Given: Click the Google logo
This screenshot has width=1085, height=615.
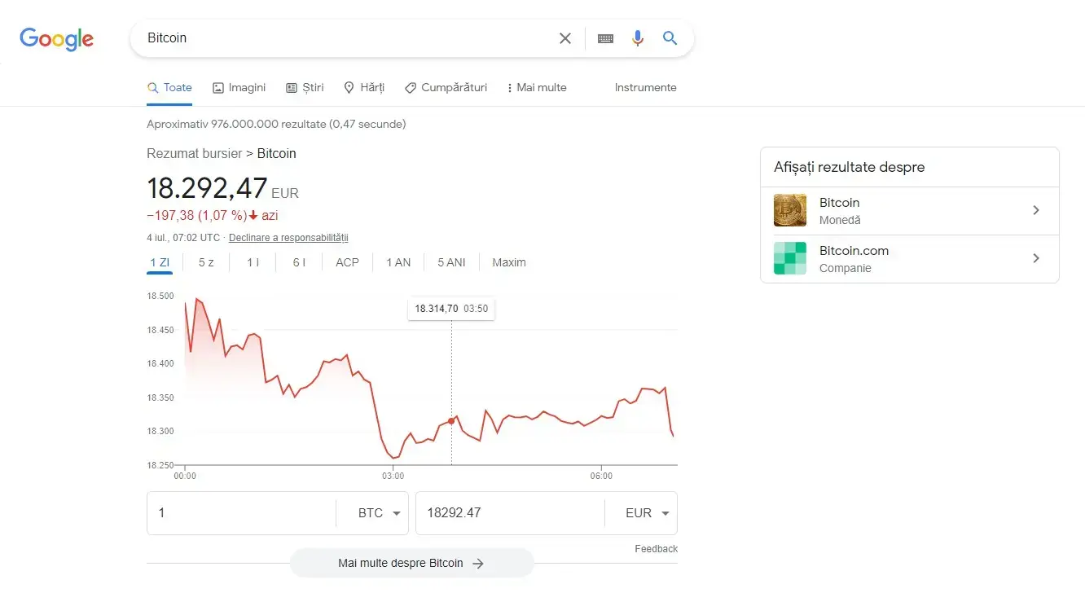Looking at the screenshot, I should [x=57, y=38].
